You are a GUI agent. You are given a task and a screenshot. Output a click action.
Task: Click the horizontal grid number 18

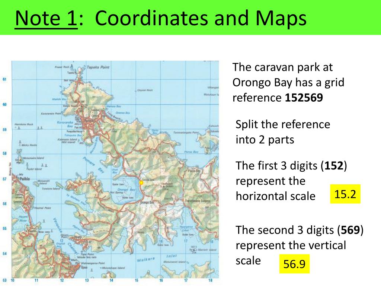pos(211,280)
